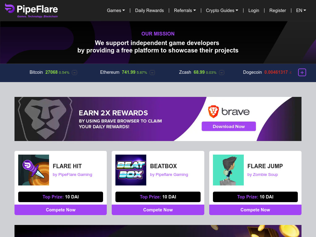Click the Top Prize bar of Beatbox

158,197
